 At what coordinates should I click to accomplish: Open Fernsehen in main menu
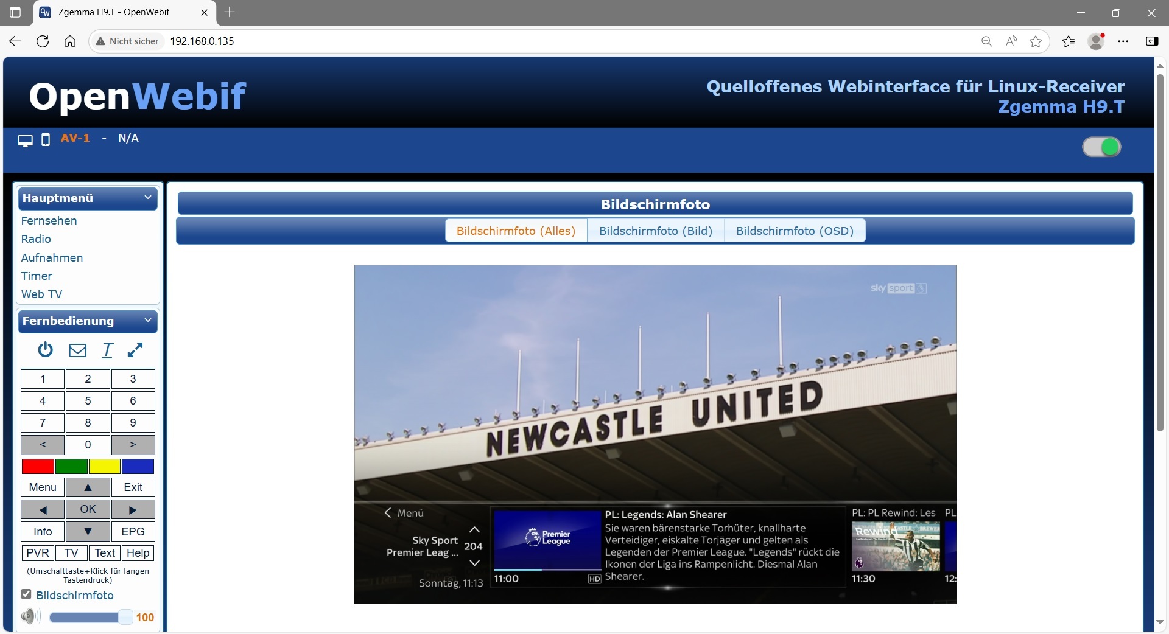pos(49,221)
